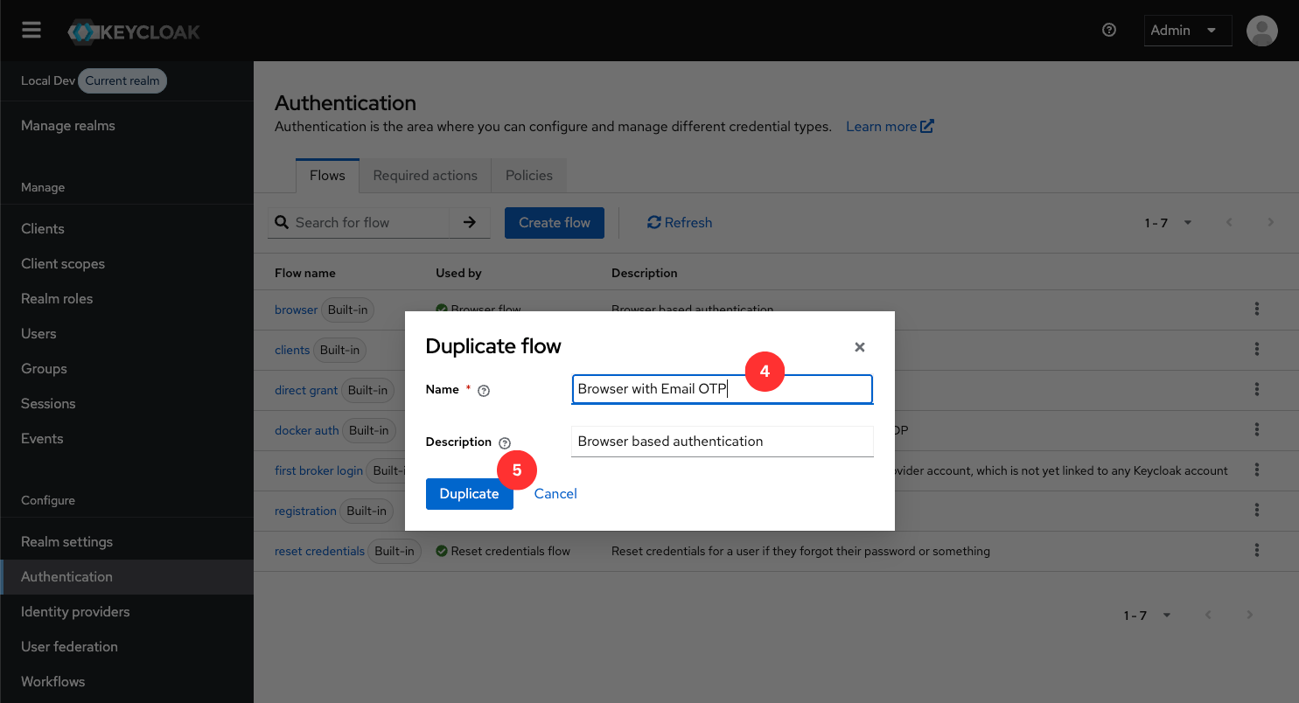1299x703 pixels.
Task: Toggle the hamburger navigation menu
Action: coord(31,31)
